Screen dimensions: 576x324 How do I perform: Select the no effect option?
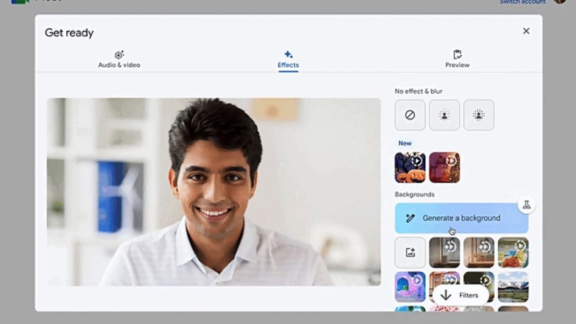pyautogui.click(x=410, y=115)
